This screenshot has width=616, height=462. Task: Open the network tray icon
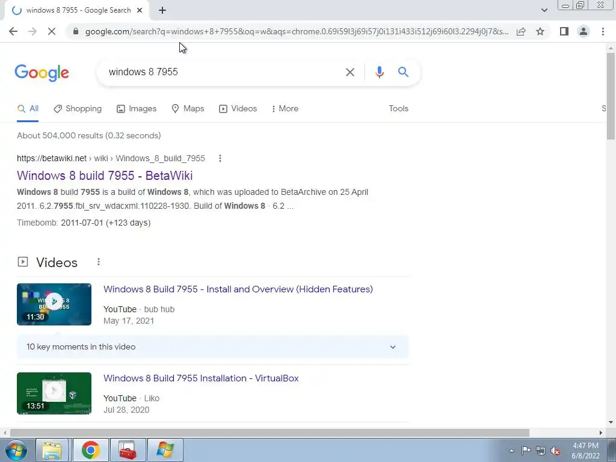pyautogui.click(x=541, y=451)
